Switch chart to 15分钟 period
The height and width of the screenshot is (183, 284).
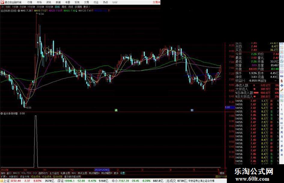click(31, 7)
